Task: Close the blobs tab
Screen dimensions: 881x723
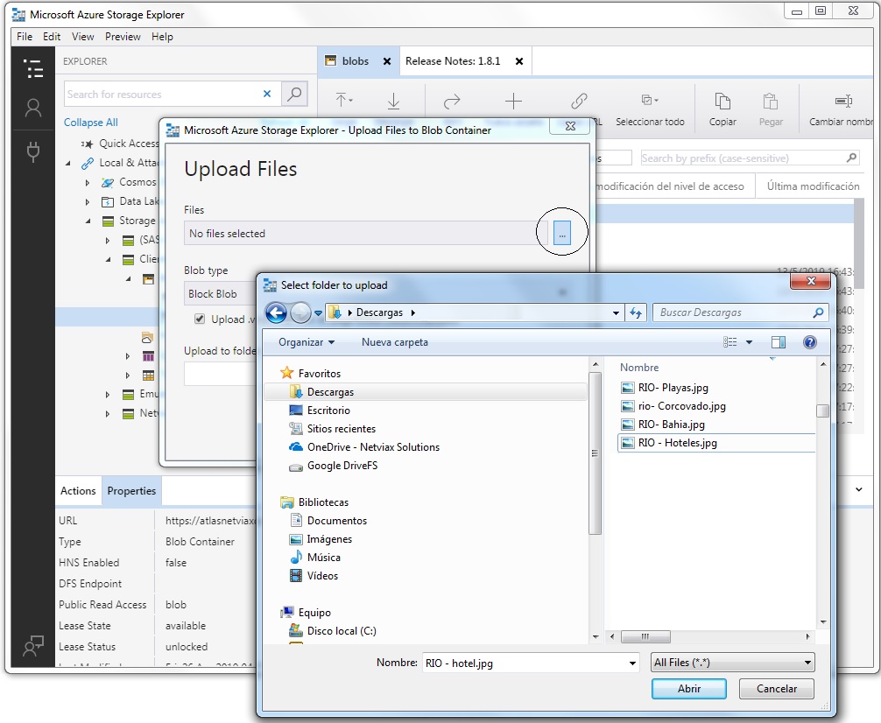Action: click(387, 61)
